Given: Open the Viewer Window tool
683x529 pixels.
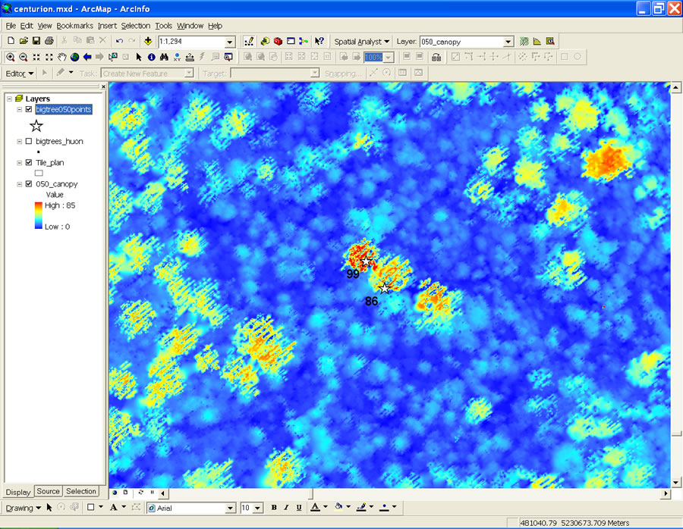Looking at the screenshot, I should (x=228, y=57).
